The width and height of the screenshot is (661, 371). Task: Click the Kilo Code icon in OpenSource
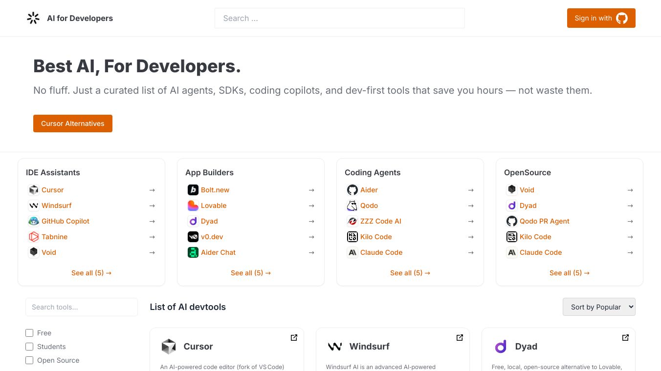coord(512,237)
